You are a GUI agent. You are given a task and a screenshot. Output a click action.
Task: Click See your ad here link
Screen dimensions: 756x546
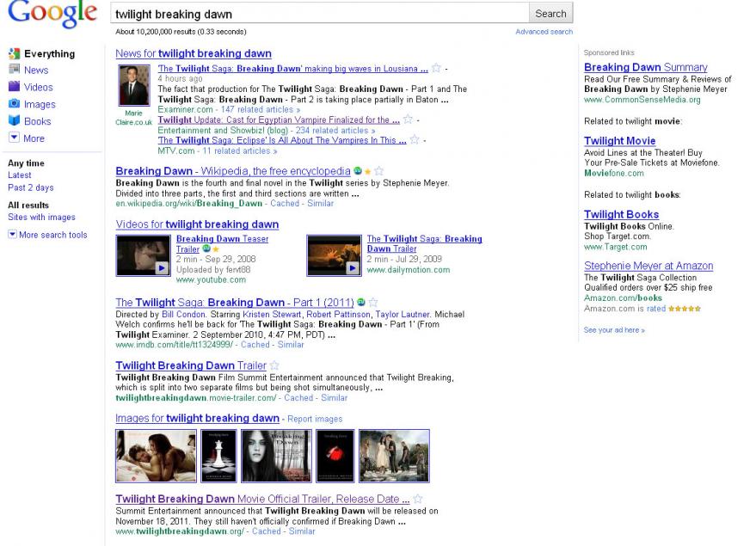[x=614, y=330]
